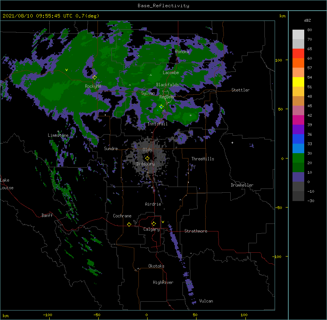This screenshot has height=320, width=327.
Task: Click the yellow diamond marker near RockyMH
Action: pos(94,77)
